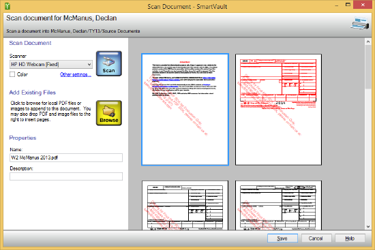Click the Cancel button
375x250 pixels.
pyautogui.click(x=316, y=238)
